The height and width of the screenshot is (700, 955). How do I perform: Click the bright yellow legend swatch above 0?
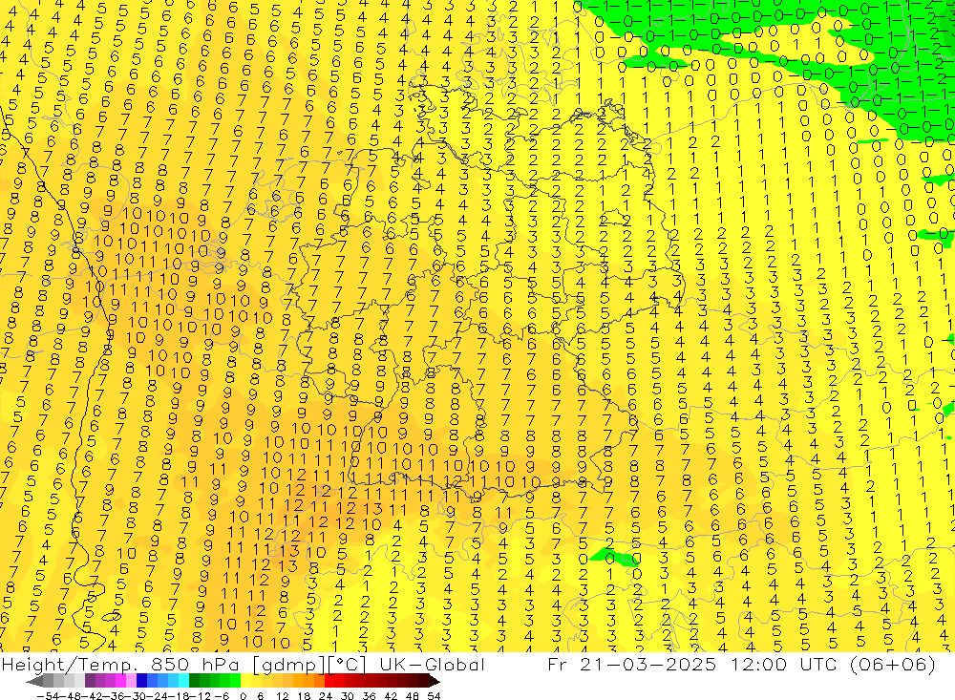(x=246, y=681)
